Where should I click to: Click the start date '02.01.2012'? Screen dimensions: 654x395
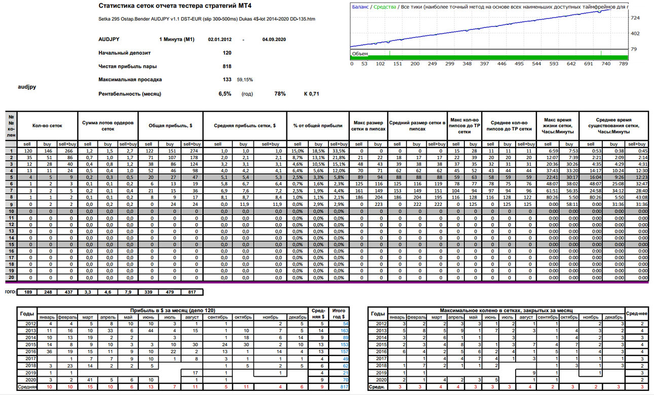(220, 39)
